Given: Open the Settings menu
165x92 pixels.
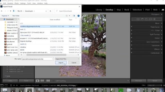Looking at the screenshot, I should (x=23, y=3).
